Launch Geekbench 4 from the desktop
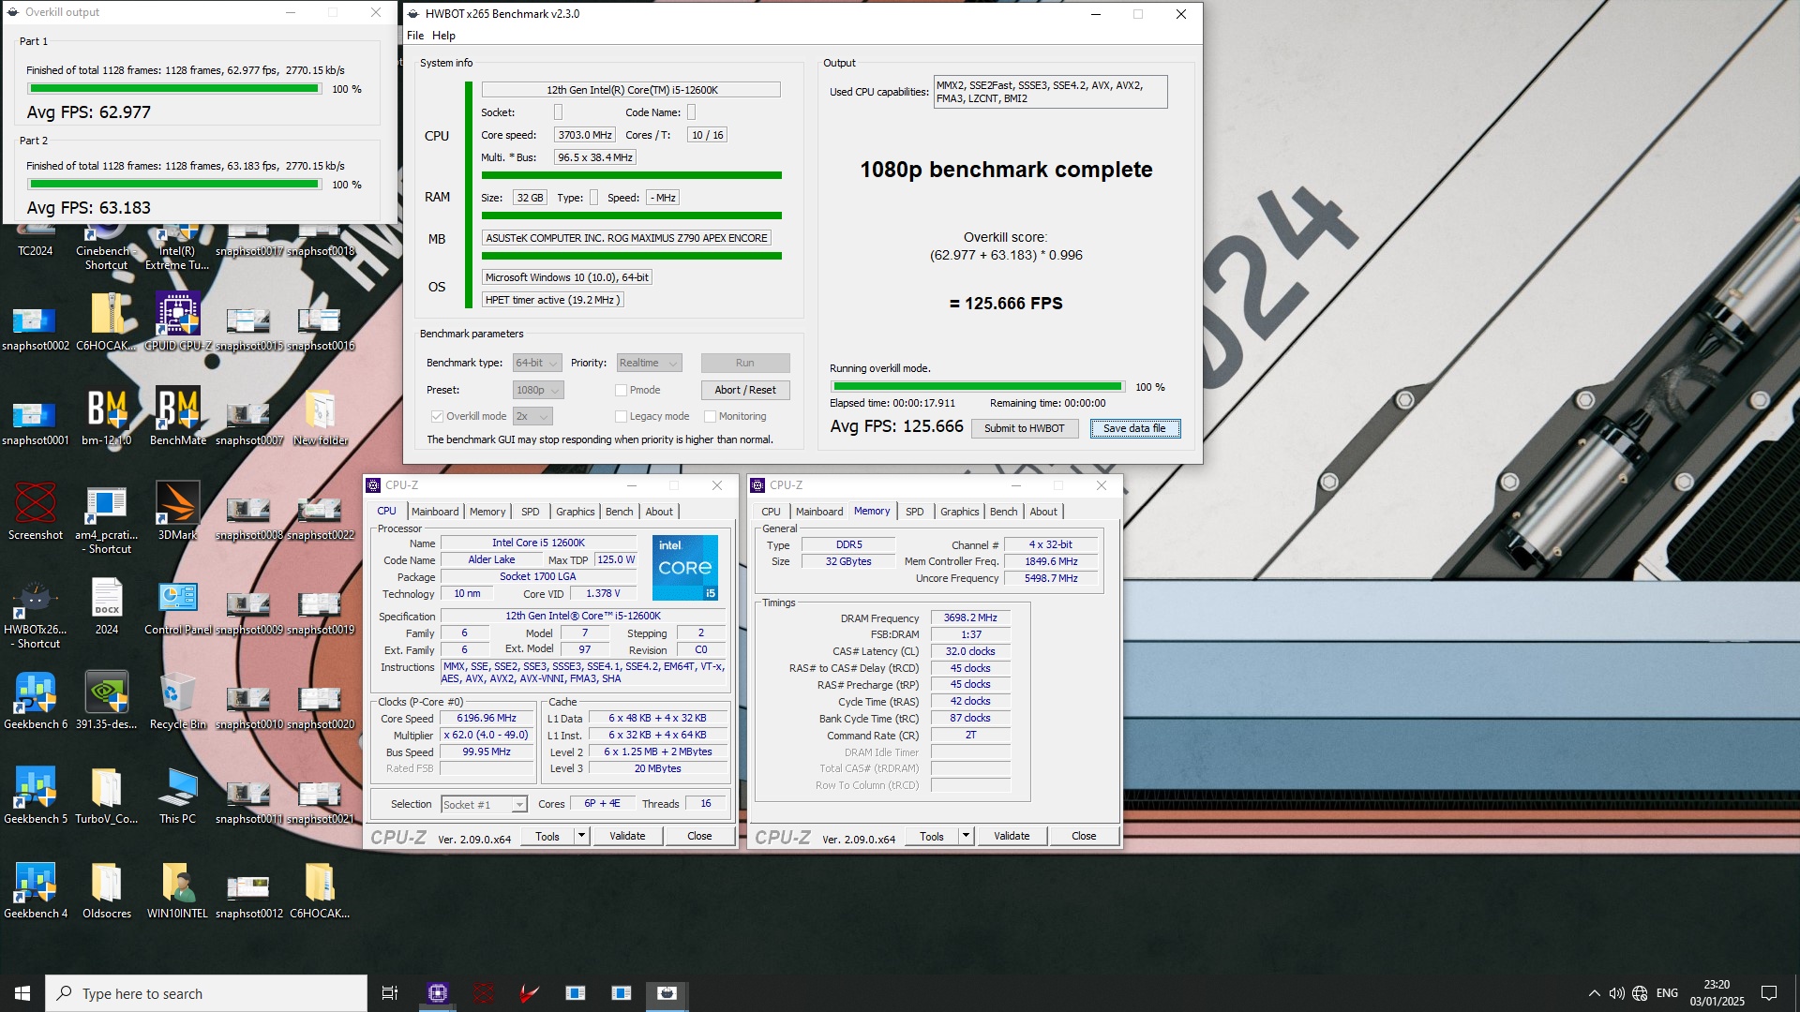Image resolution: width=1800 pixels, height=1012 pixels. [36, 889]
